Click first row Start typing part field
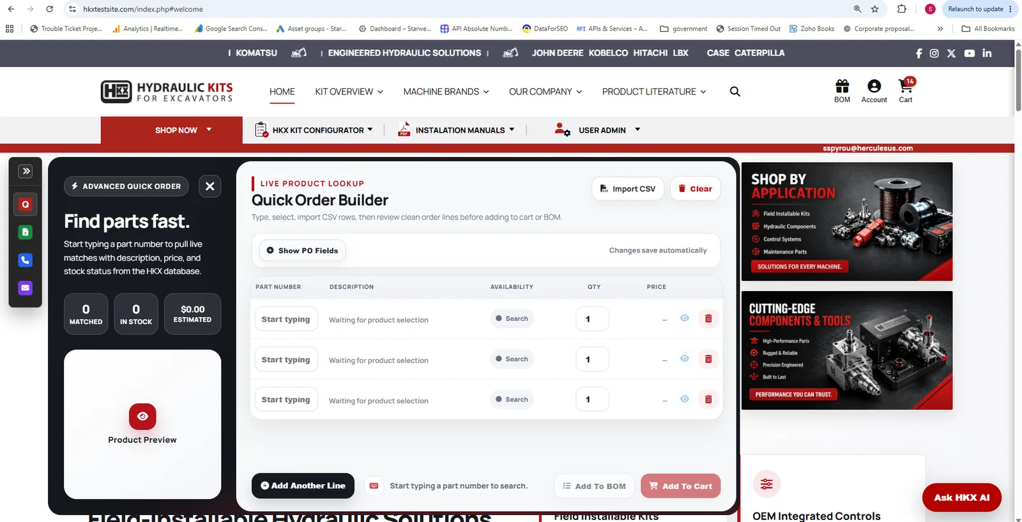This screenshot has height=522, width=1022. click(x=286, y=319)
